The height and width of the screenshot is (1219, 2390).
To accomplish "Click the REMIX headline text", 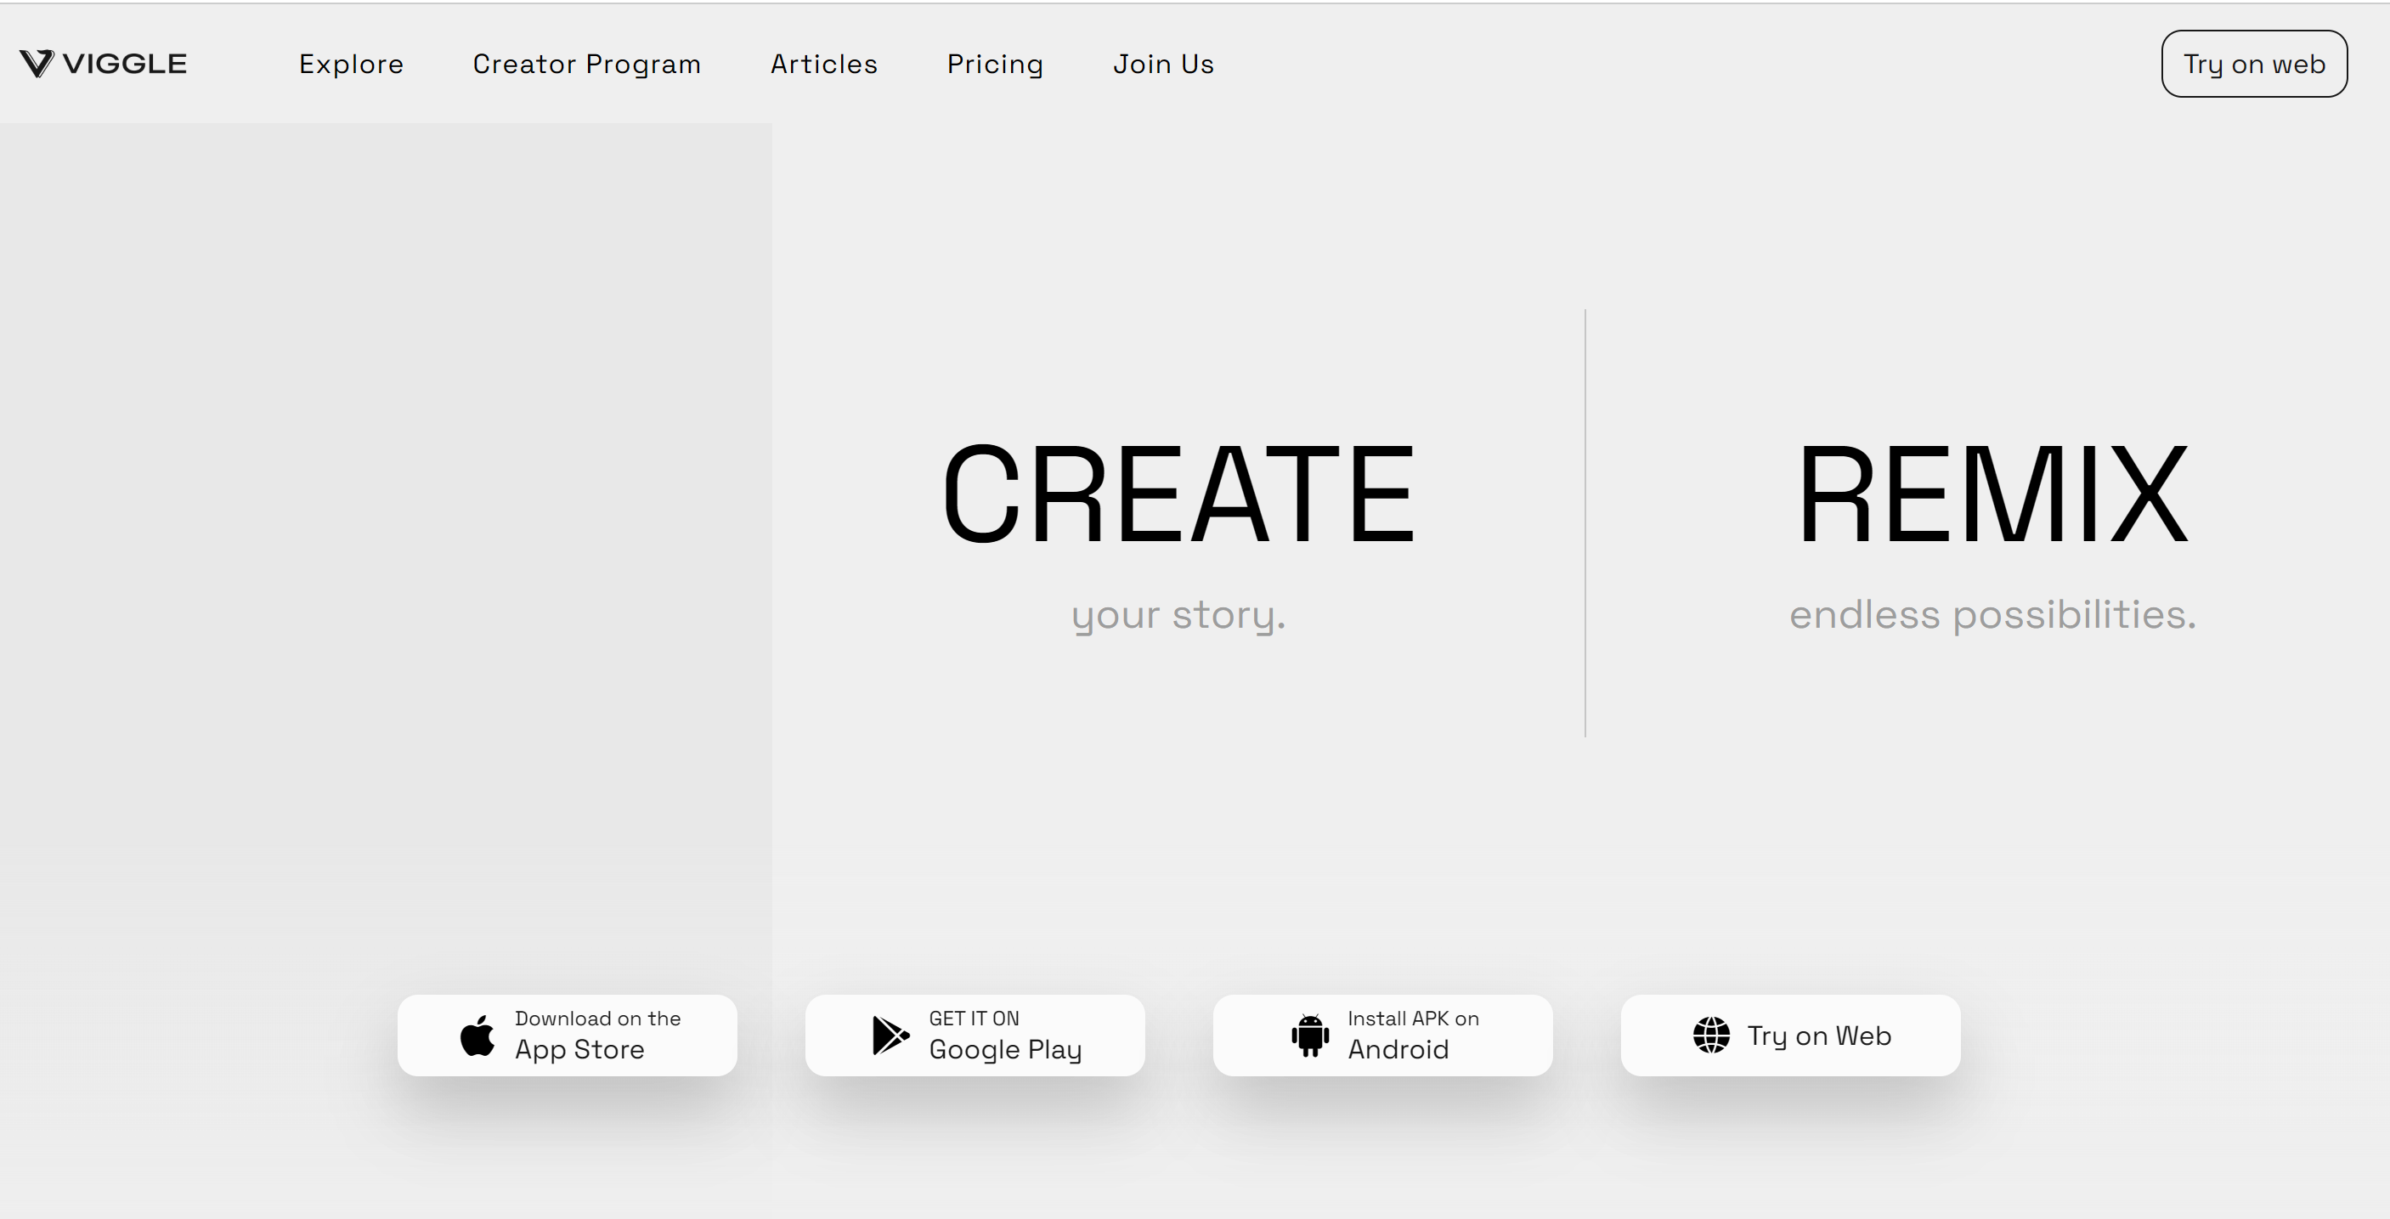I will (1993, 494).
